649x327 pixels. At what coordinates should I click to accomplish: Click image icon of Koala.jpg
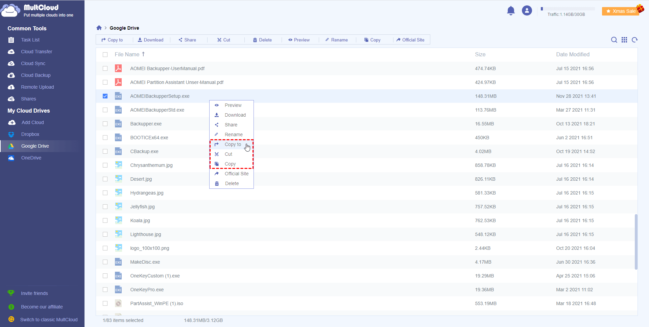118,220
